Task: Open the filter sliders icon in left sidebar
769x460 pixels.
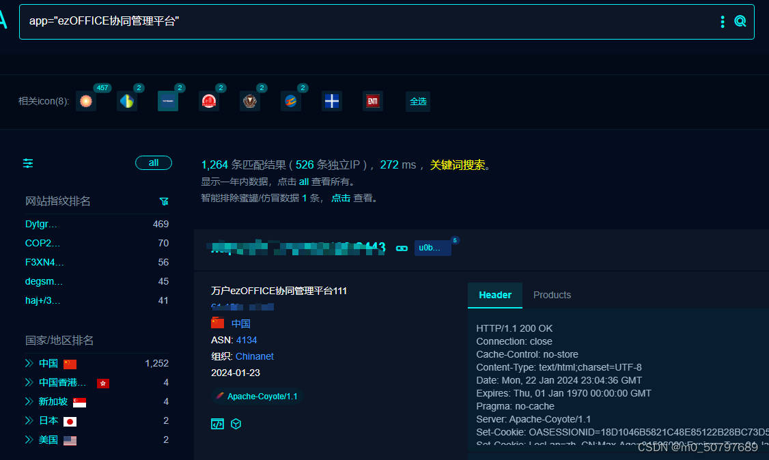Action: pos(28,164)
